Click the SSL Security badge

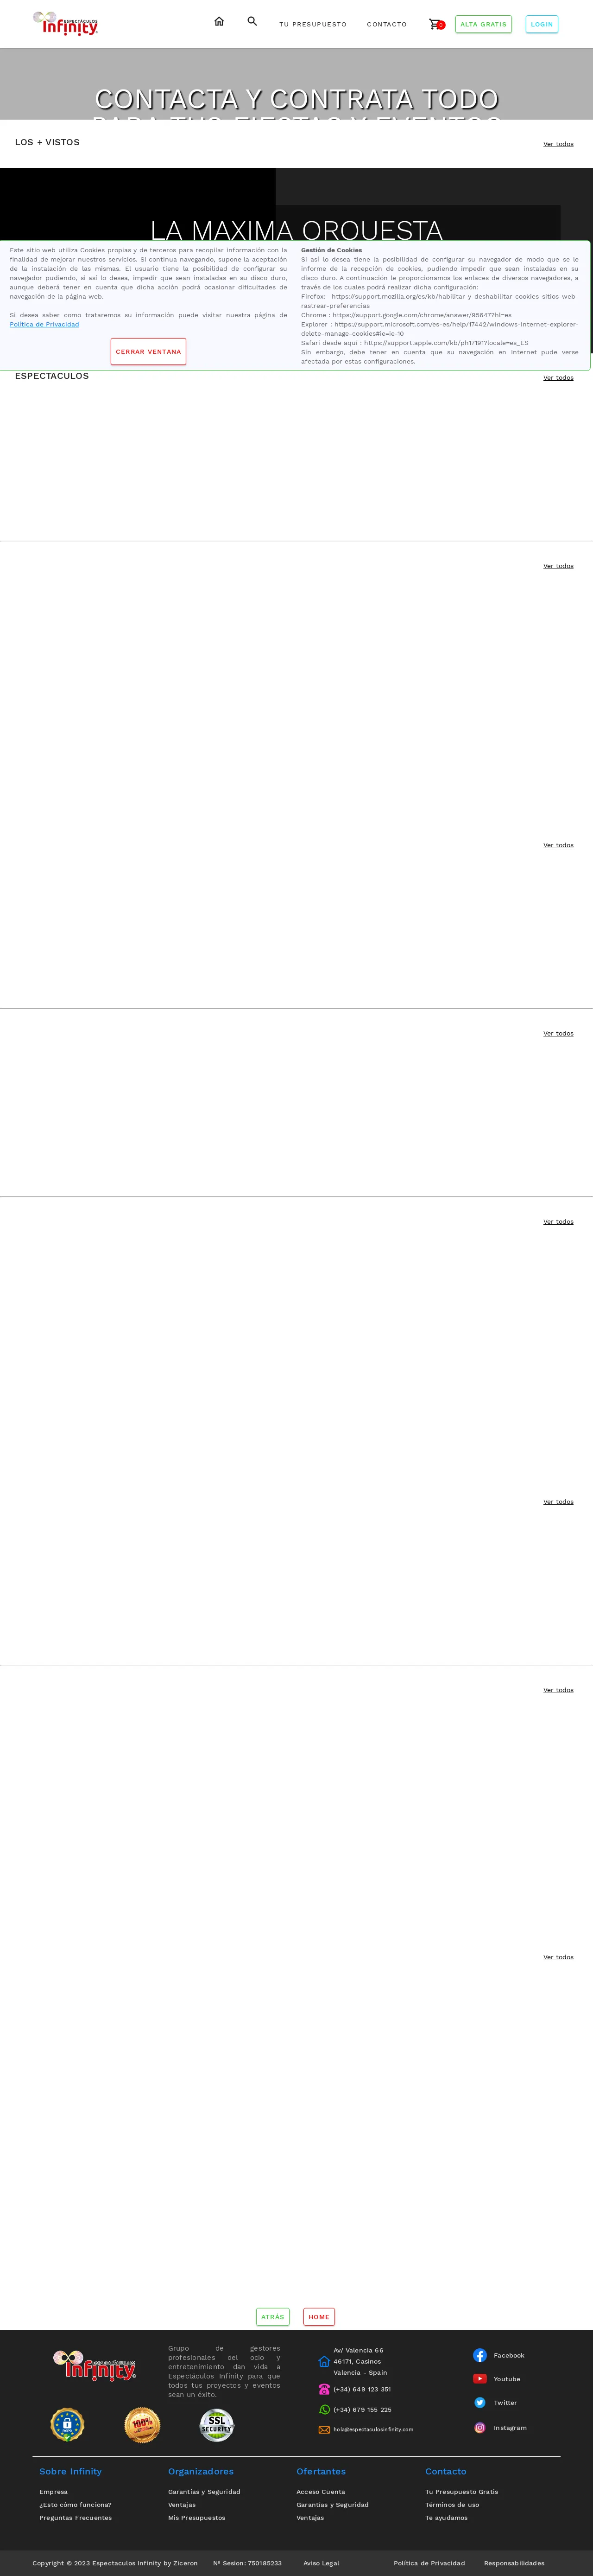coord(217,2425)
